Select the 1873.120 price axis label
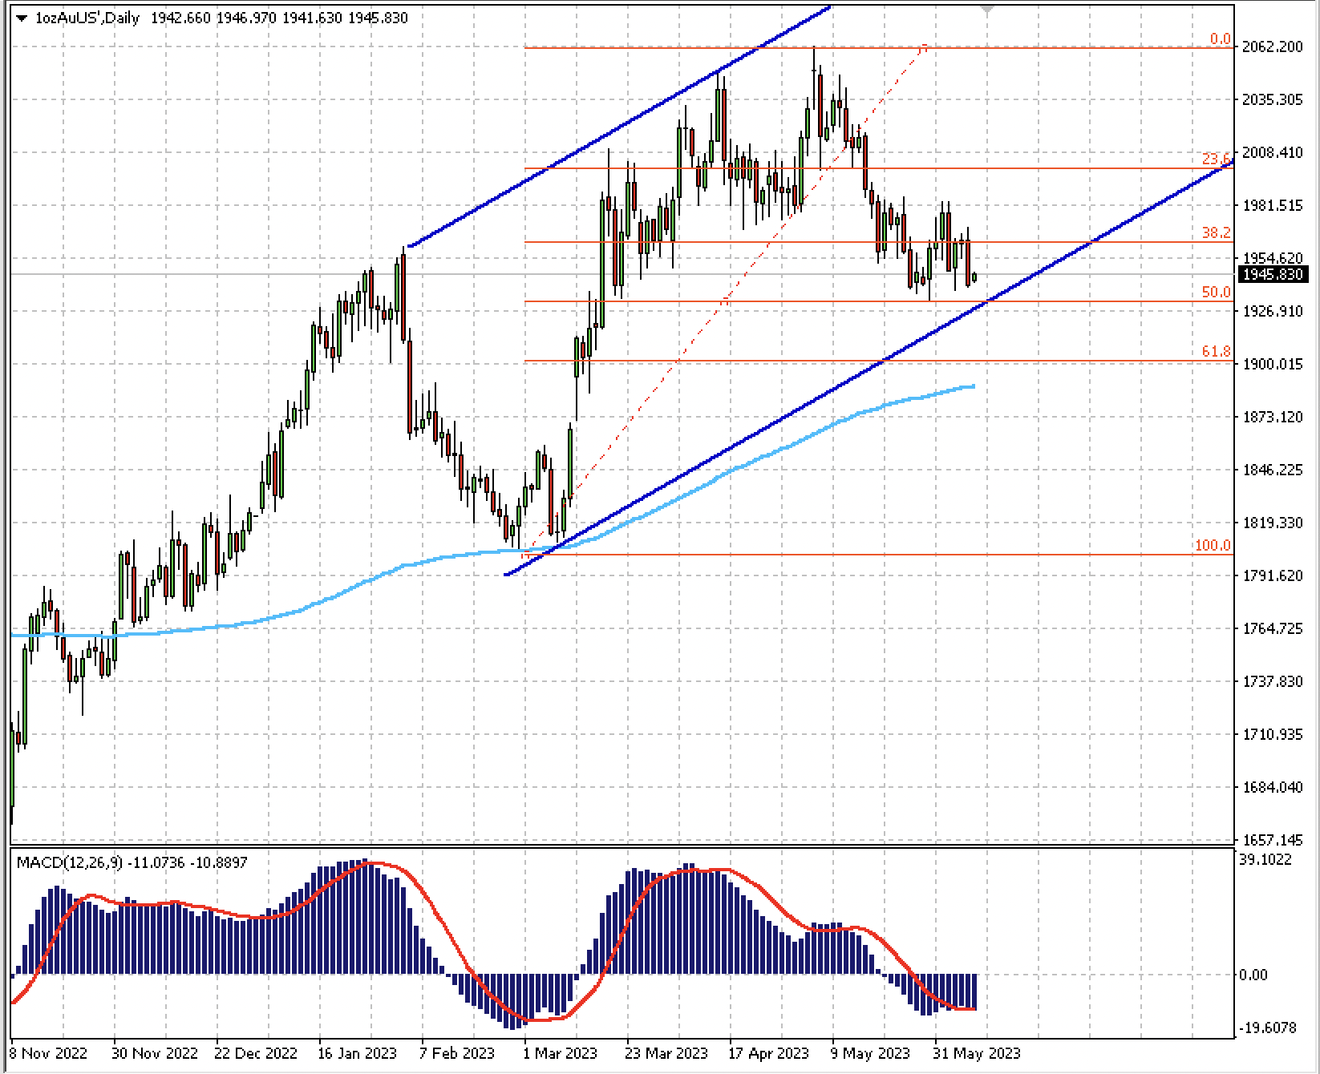The height and width of the screenshot is (1074, 1320). 1273,417
